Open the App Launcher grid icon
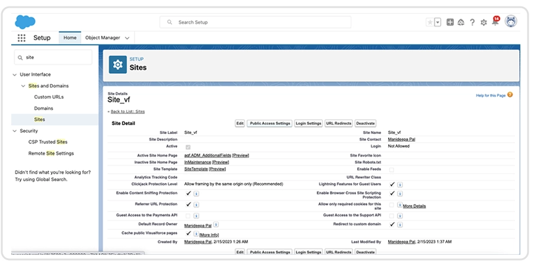534x263 pixels. tap(22, 38)
